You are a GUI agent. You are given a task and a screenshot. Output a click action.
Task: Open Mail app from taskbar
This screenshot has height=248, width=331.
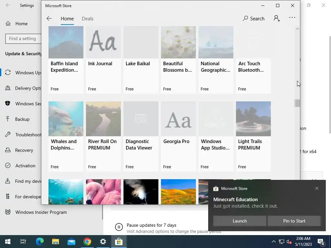71,242
